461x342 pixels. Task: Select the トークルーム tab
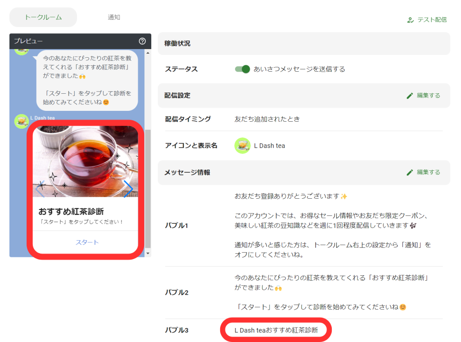[x=43, y=17]
